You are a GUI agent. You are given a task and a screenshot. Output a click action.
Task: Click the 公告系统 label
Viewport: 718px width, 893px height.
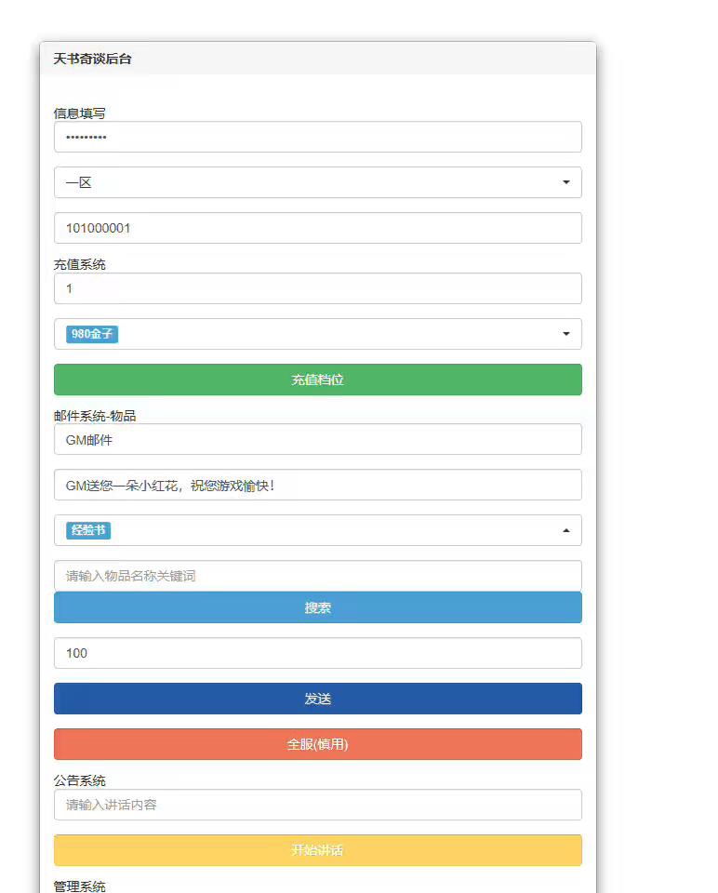(x=80, y=780)
